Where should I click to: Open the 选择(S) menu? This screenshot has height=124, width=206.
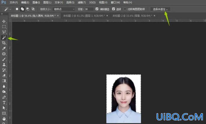[70, 2]
